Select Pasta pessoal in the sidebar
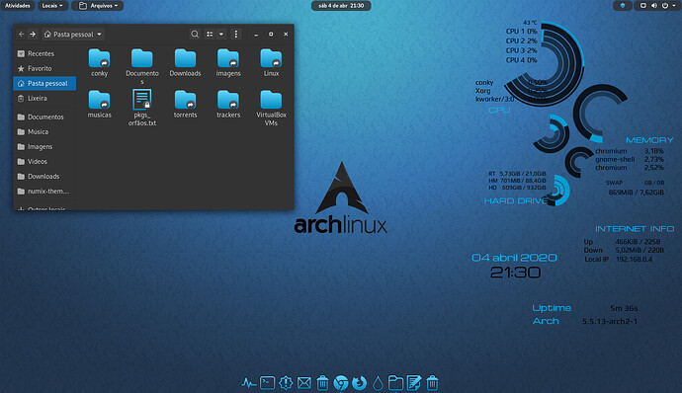This screenshot has height=393, width=682. [44, 83]
